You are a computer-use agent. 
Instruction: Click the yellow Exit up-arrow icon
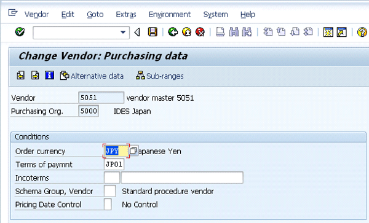(x=186, y=32)
